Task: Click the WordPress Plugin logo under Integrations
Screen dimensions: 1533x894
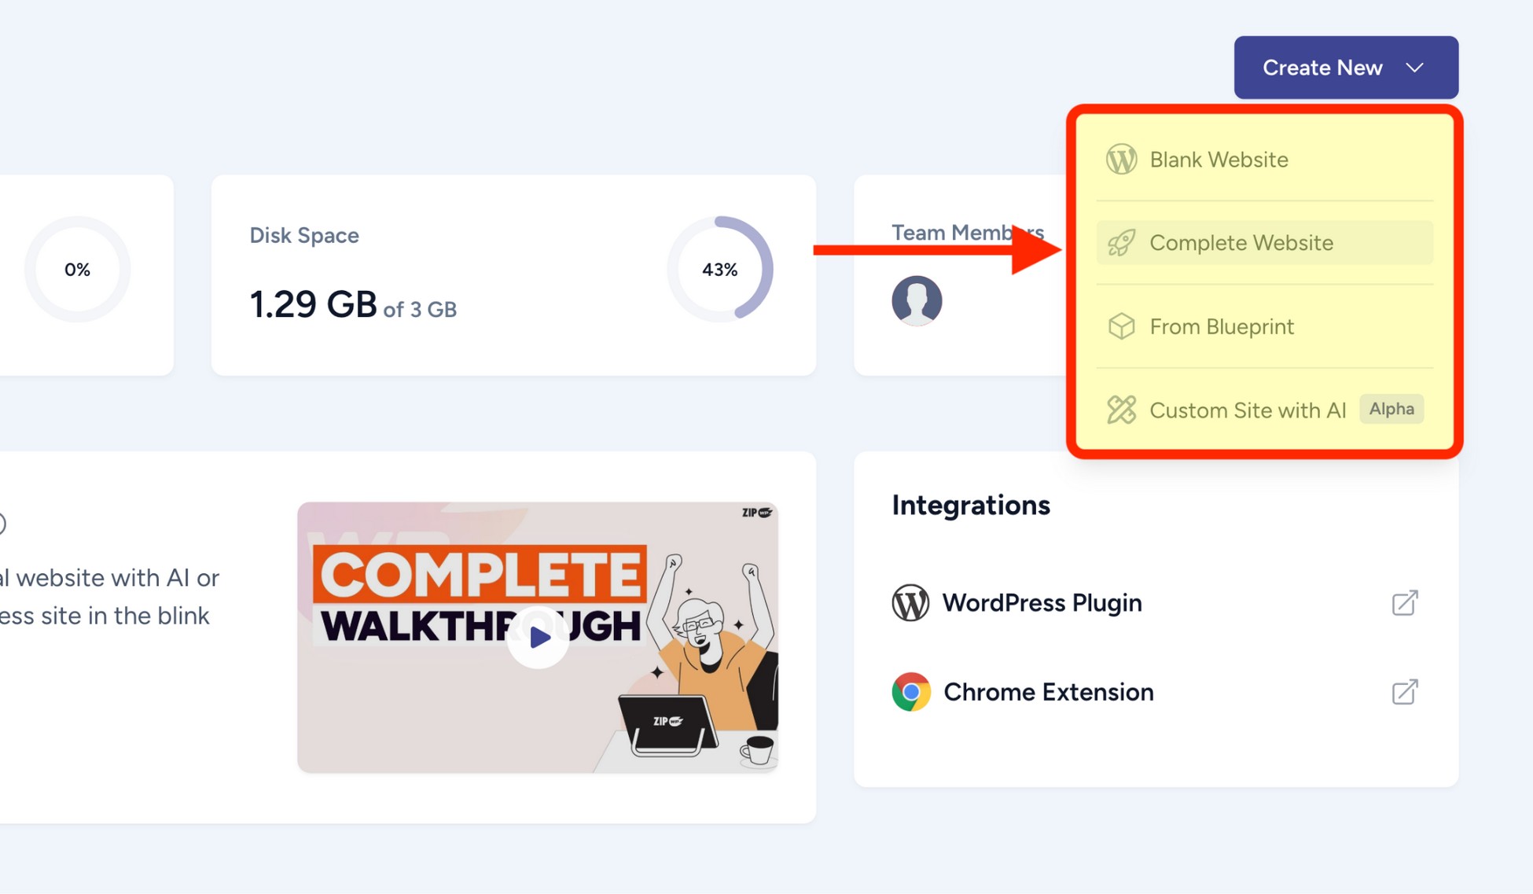Action: coord(910,603)
